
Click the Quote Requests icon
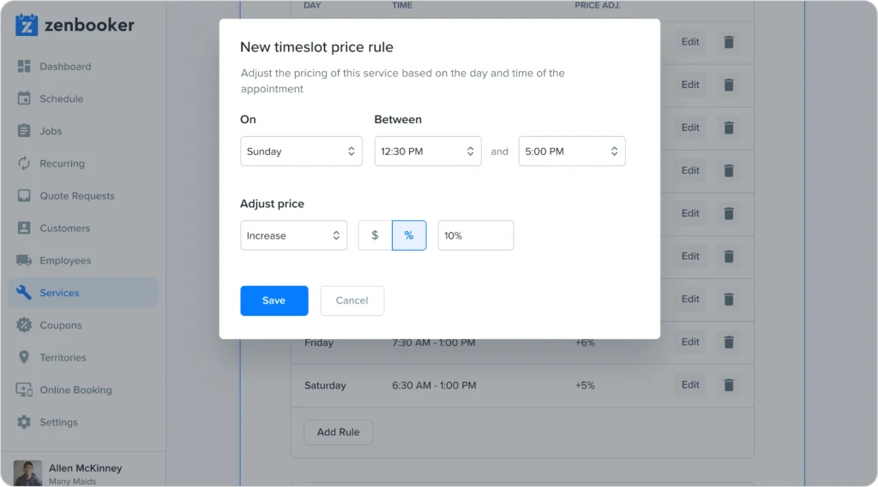[x=24, y=196]
